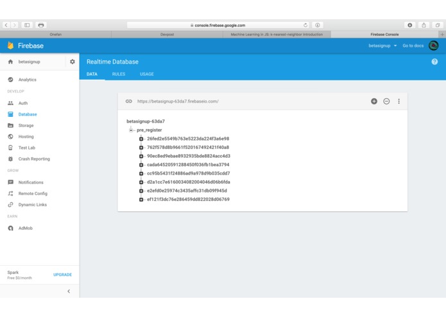Expand all nodes with plus circle icon

[x=374, y=101]
